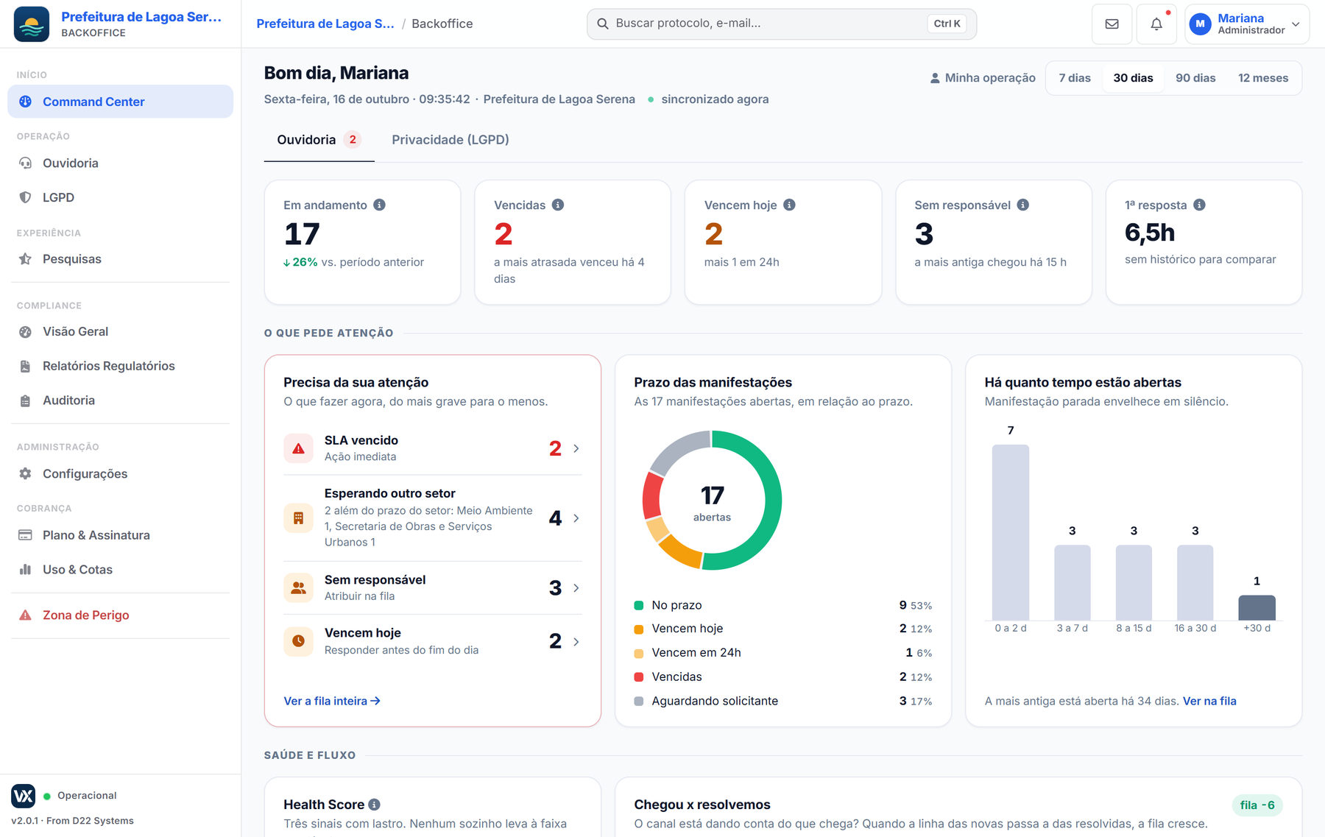Click the SLA vencido warning icon
The height and width of the screenshot is (837, 1325).
[x=298, y=448]
